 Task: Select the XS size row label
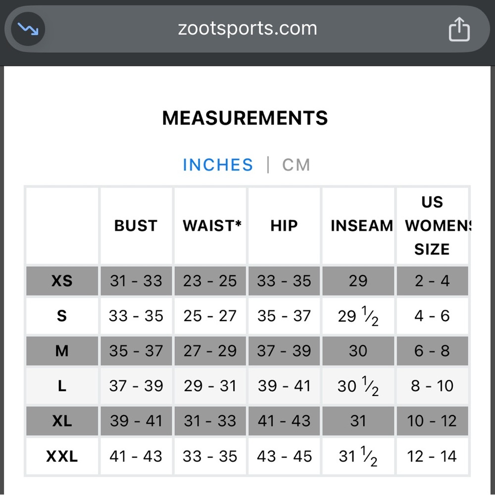point(62,281)
